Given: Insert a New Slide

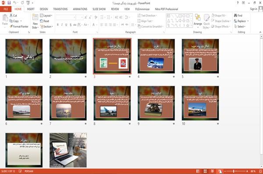Looking at the screenshot, I should point(35,21).
